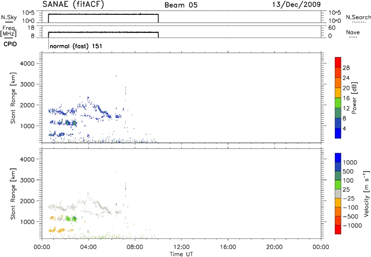This screenshot has width=371, height=257.
Task: Click the -1000 label on Velocity colorbar
Action: [352, 225]
